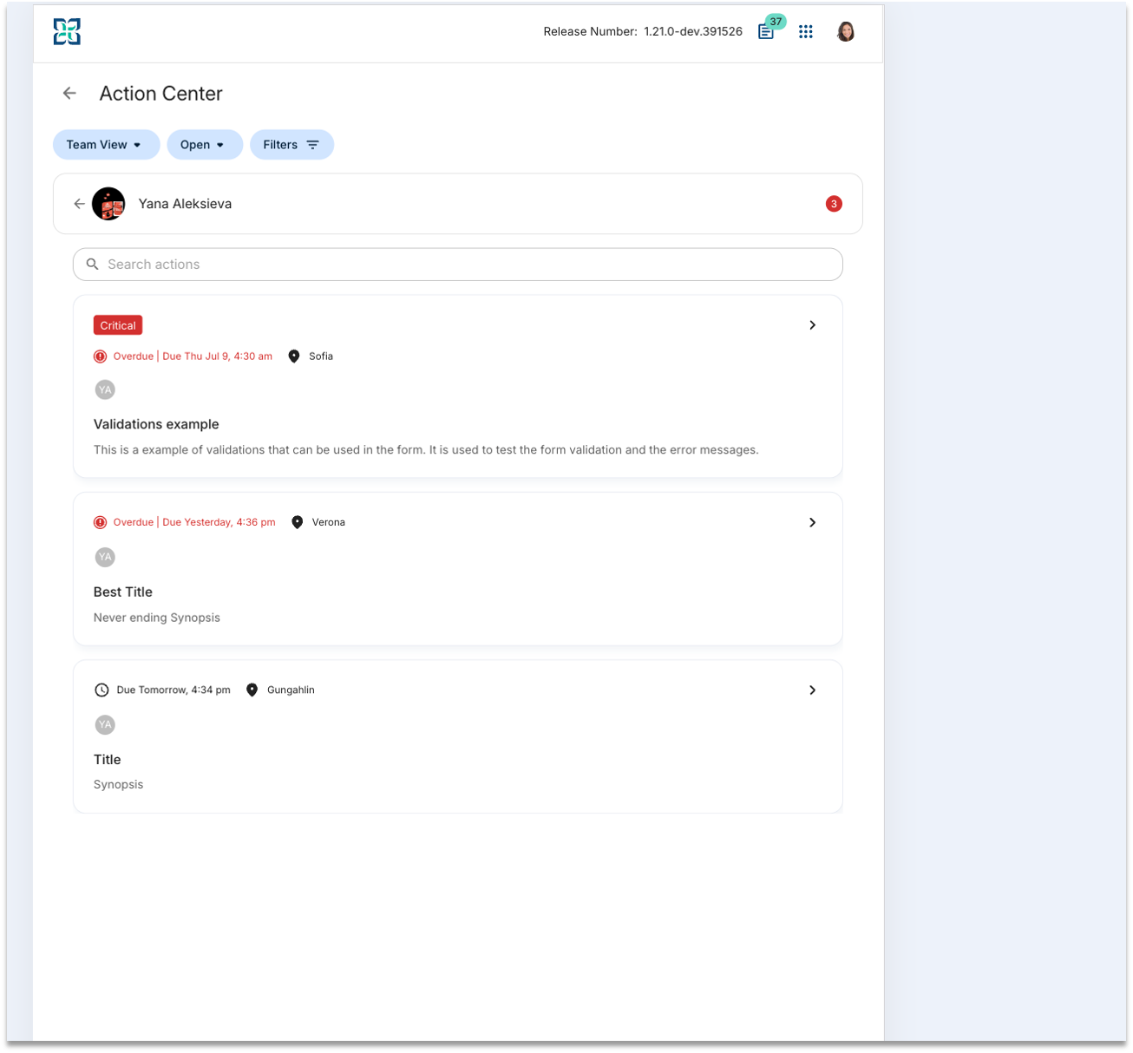
Task: Open the user profile avatar menu
Action: tap(846, 32)
